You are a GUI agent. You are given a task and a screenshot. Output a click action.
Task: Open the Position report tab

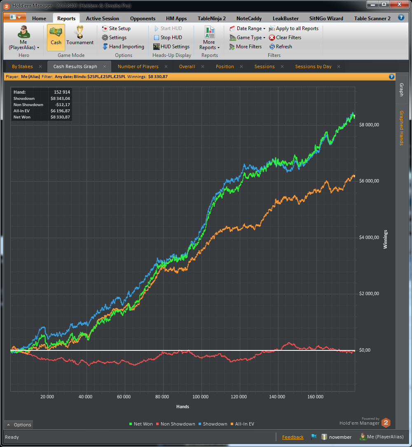[x=225, y=66]
